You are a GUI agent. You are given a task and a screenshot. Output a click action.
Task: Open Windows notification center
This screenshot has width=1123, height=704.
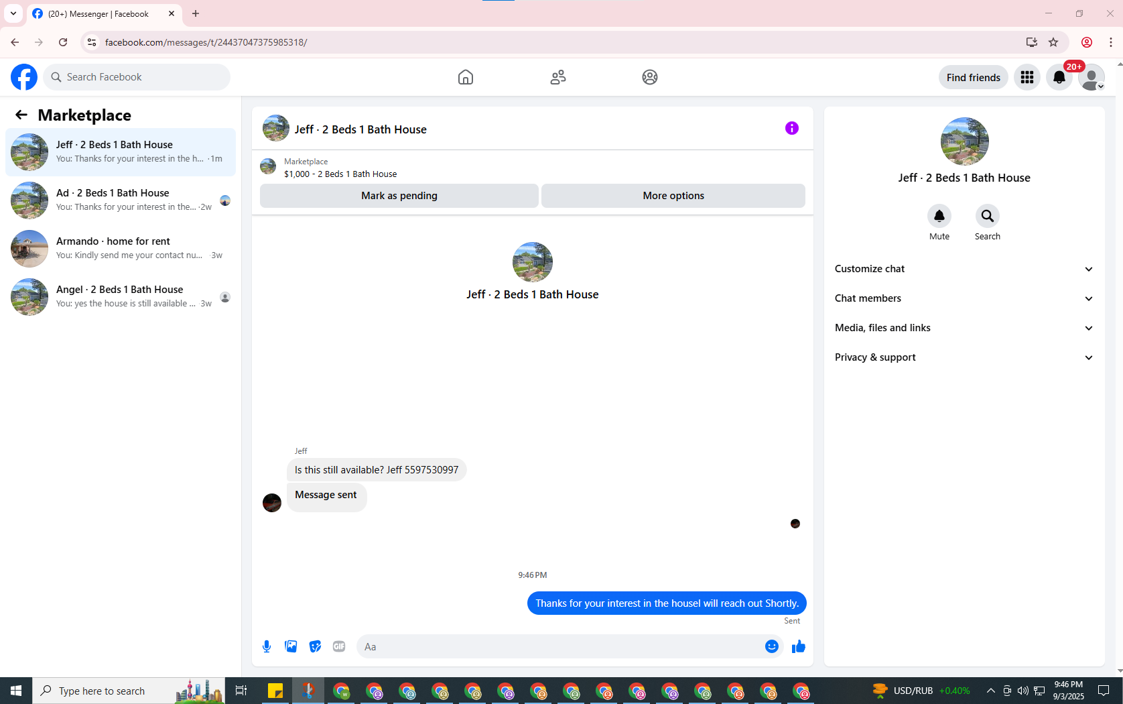point(1104,691)
